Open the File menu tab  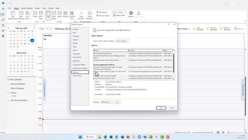[9, 8]
